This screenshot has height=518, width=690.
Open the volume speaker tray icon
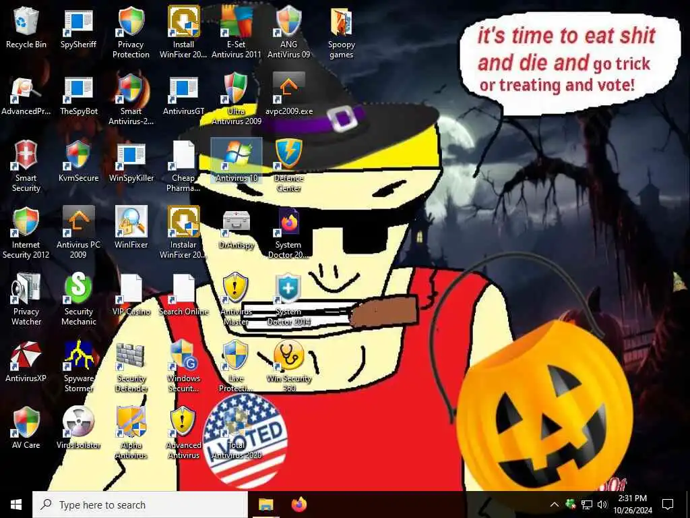(x=602, y=505)
